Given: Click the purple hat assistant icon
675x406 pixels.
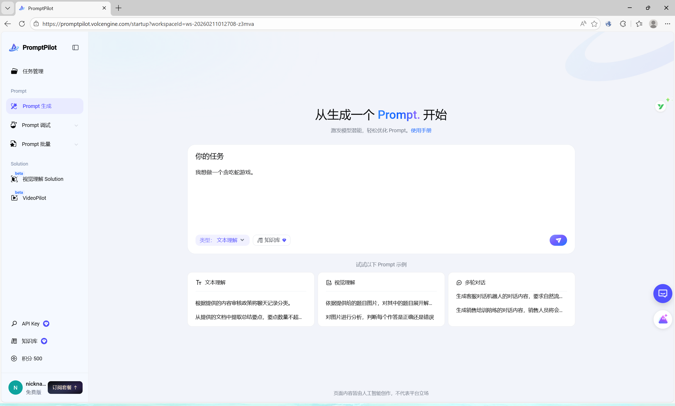Looking at the screenshot, I should point(663,319).
